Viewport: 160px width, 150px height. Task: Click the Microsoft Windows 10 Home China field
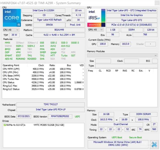coord(118,144)
